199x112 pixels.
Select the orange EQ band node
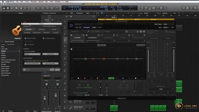[x=104, y=59]
